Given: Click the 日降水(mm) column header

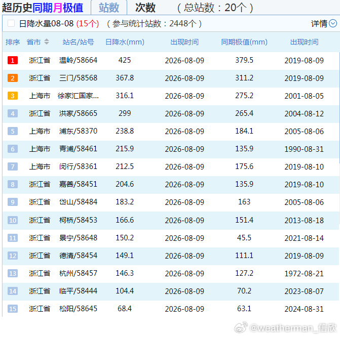Looking at the screenshot, I should (x=125, y=42).
